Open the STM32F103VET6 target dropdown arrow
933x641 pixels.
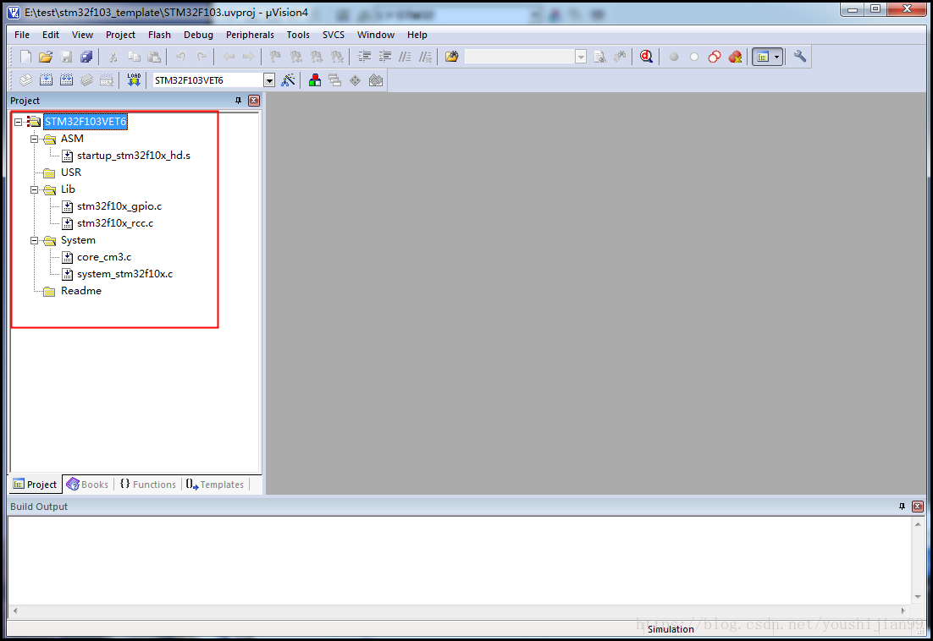click(269, 80)
